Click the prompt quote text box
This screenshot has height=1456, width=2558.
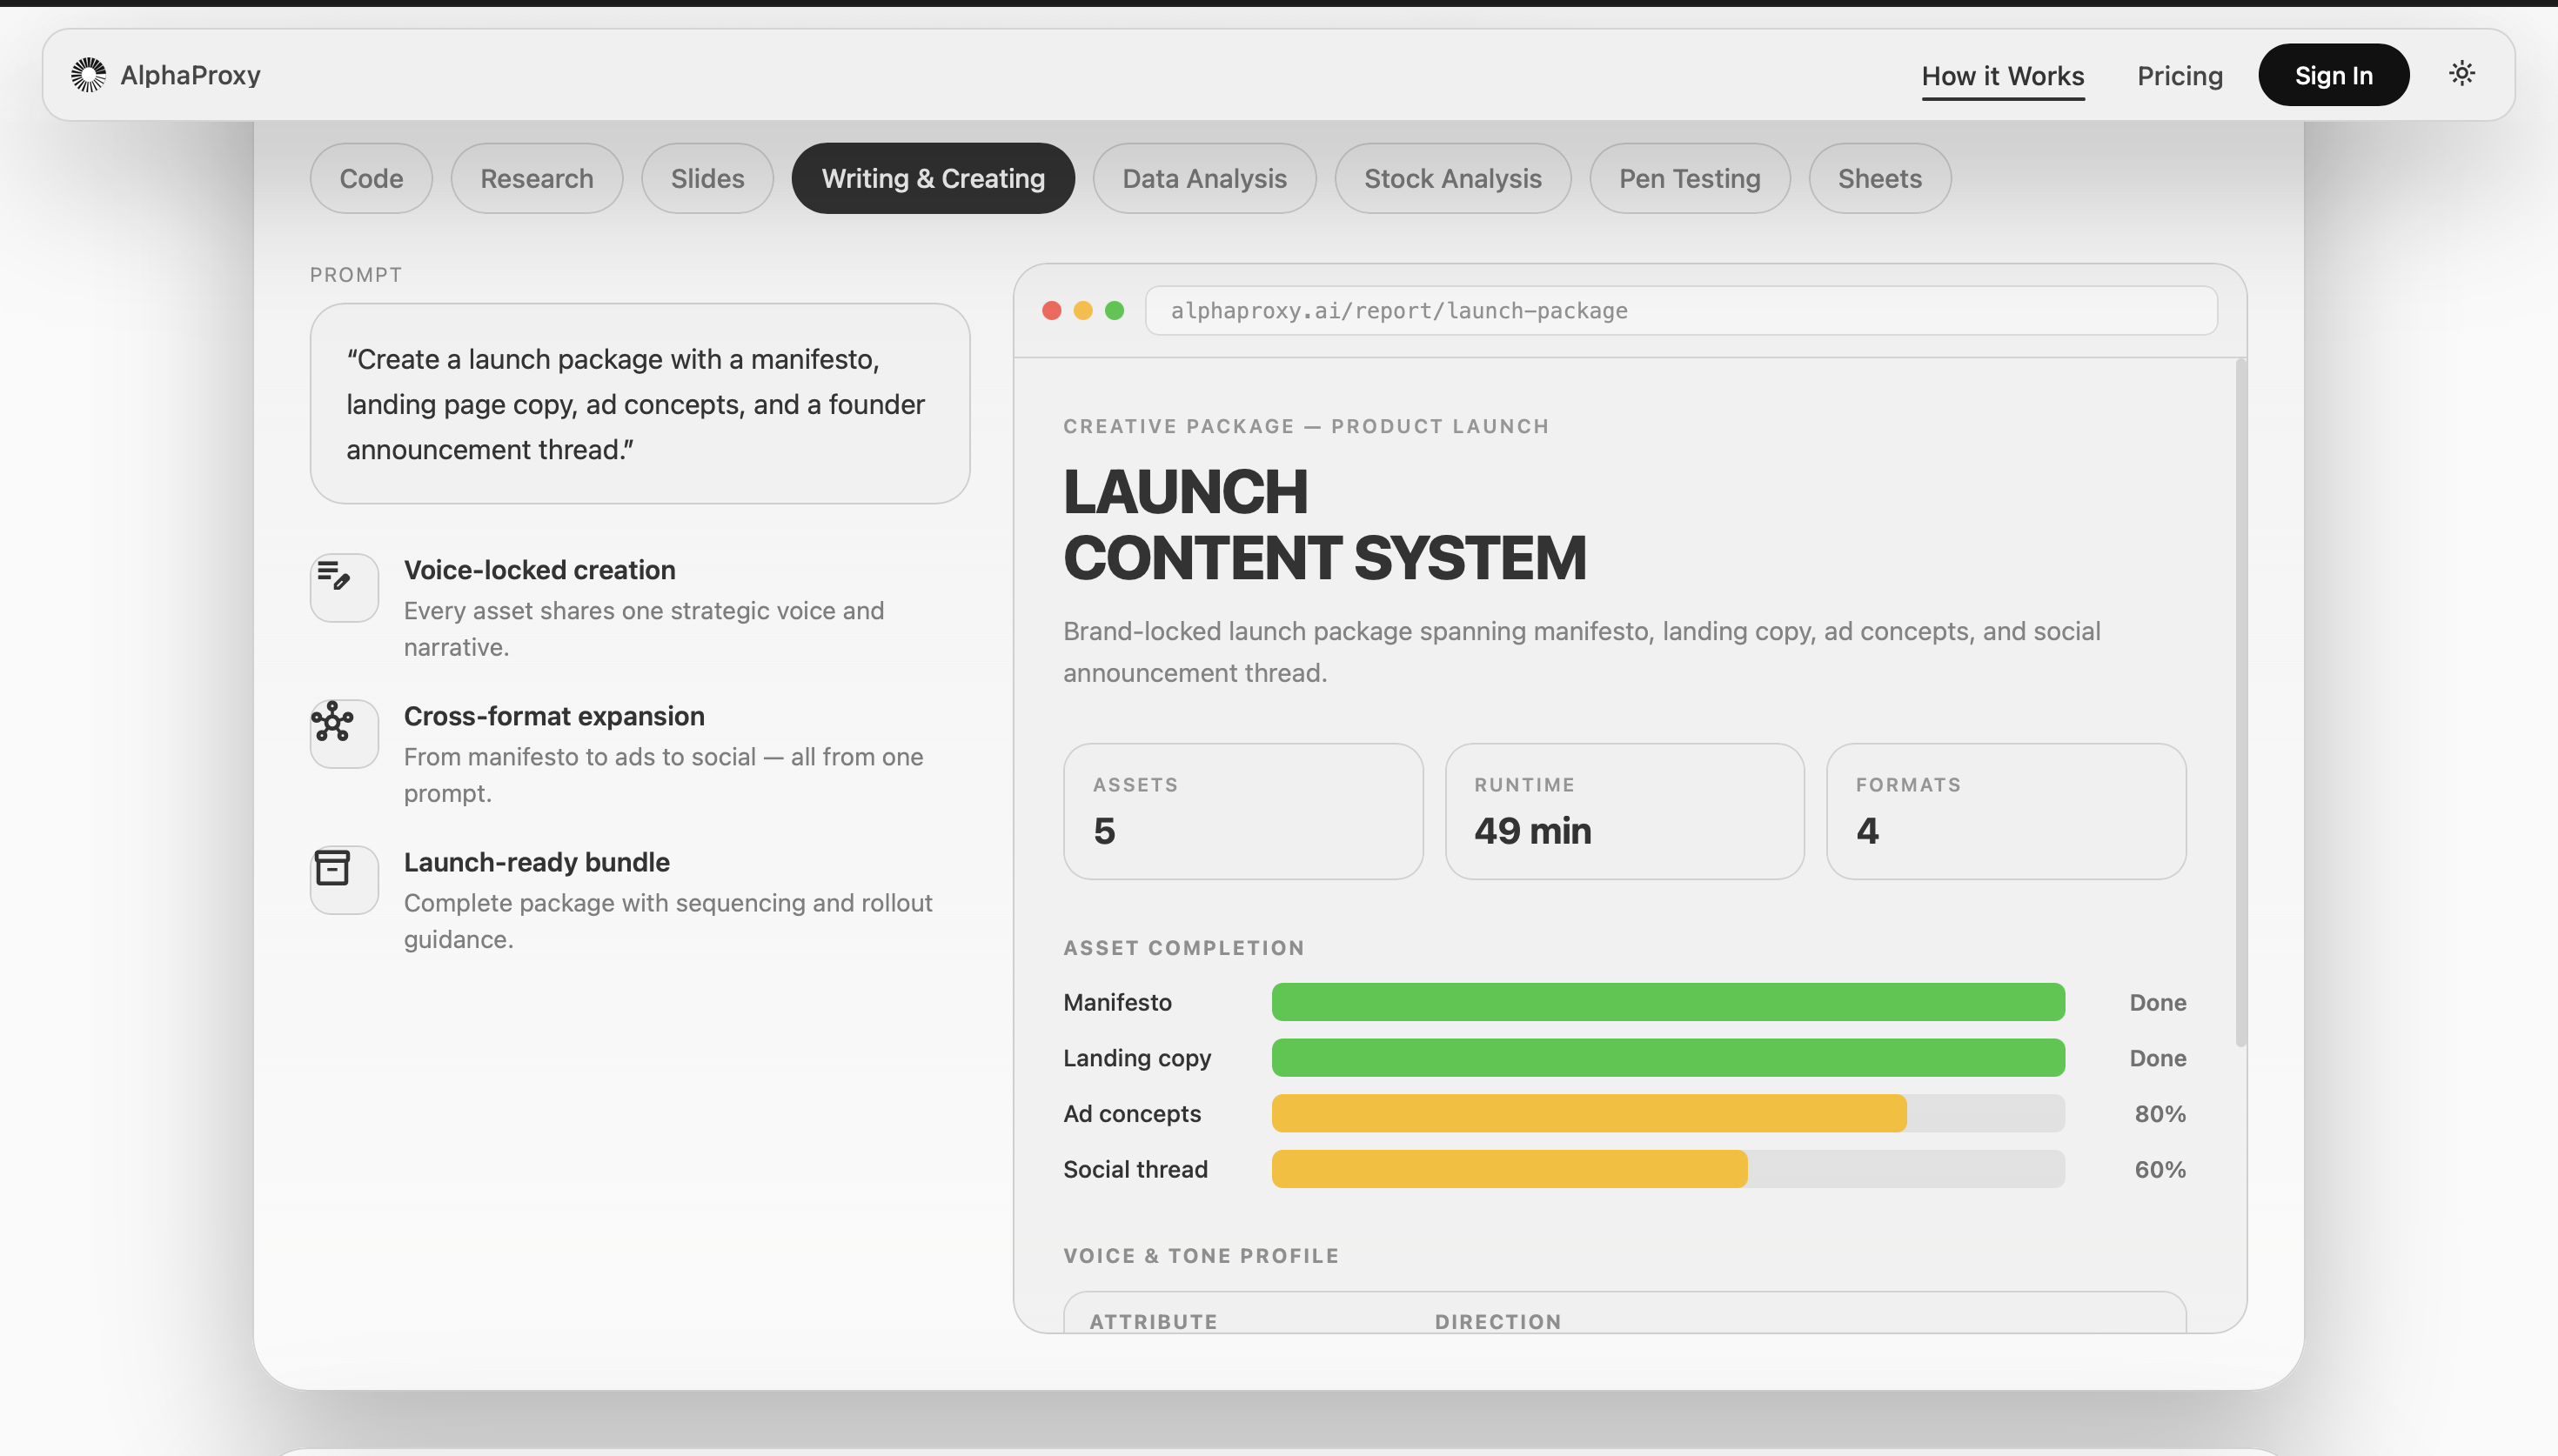tap(639, 404)
